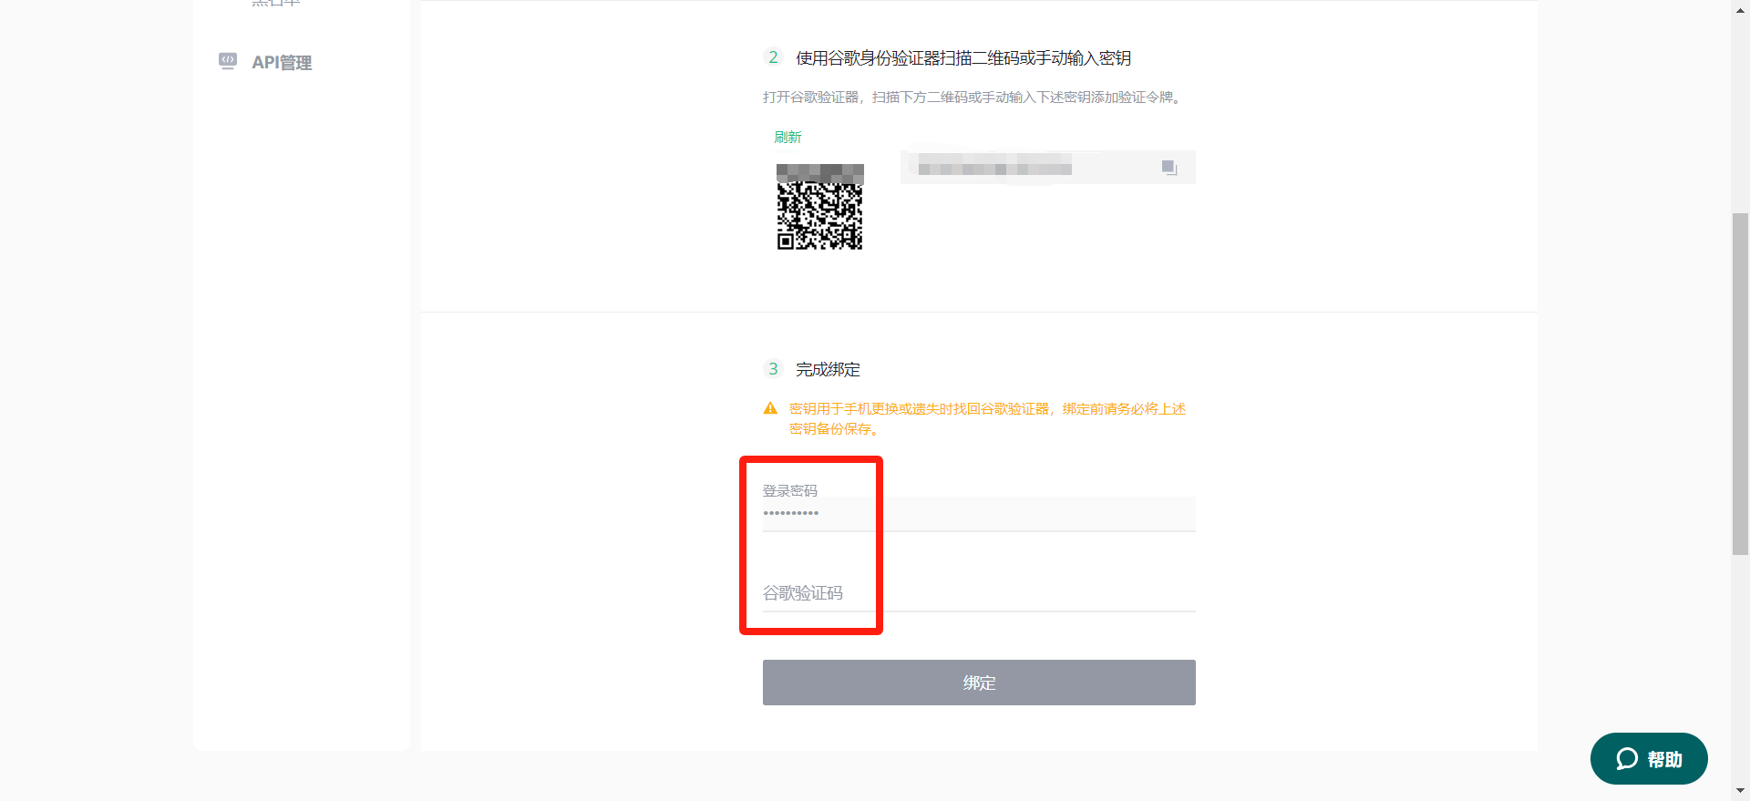
Task: Click the QR code image
Action: pyautogui.click(x=819, y=207)
